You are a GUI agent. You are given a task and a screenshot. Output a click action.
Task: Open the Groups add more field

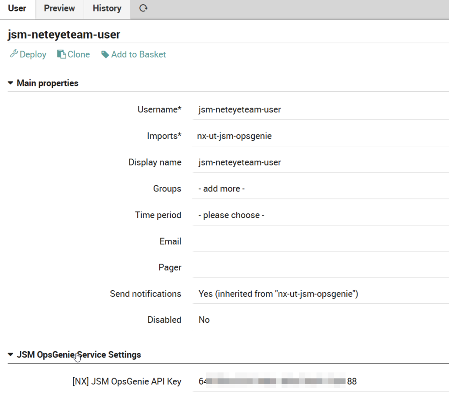(x=321, y=189)
